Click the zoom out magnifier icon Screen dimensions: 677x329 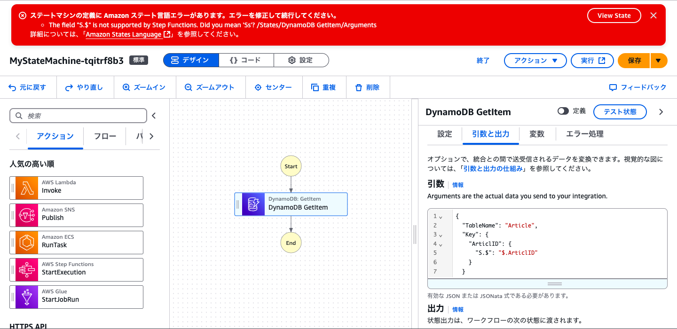coord(188,87)
